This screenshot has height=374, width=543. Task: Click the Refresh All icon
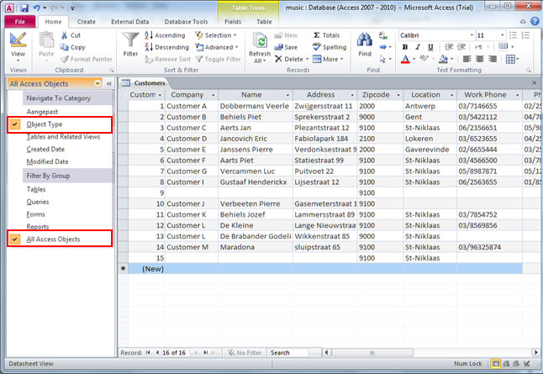260,40
